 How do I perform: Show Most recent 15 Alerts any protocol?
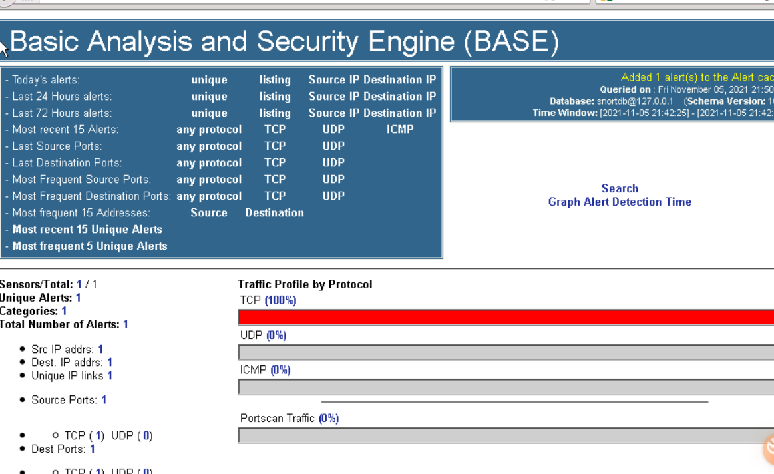tap(209, 130)
